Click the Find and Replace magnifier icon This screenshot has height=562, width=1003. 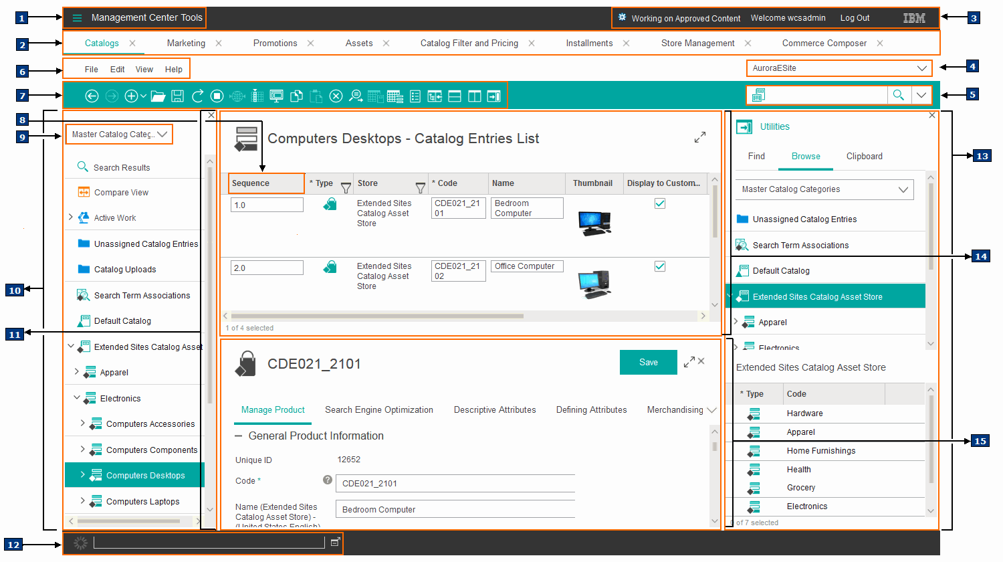356,96
